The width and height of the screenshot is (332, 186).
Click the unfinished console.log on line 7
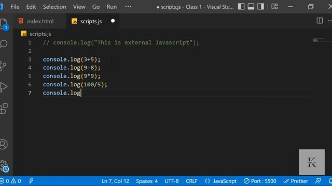(62, 93)
